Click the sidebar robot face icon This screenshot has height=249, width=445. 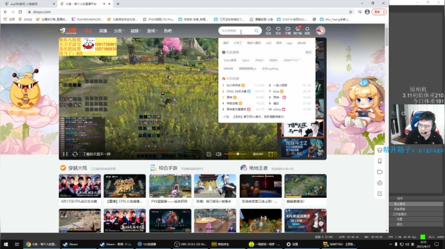tap(379, 183)
